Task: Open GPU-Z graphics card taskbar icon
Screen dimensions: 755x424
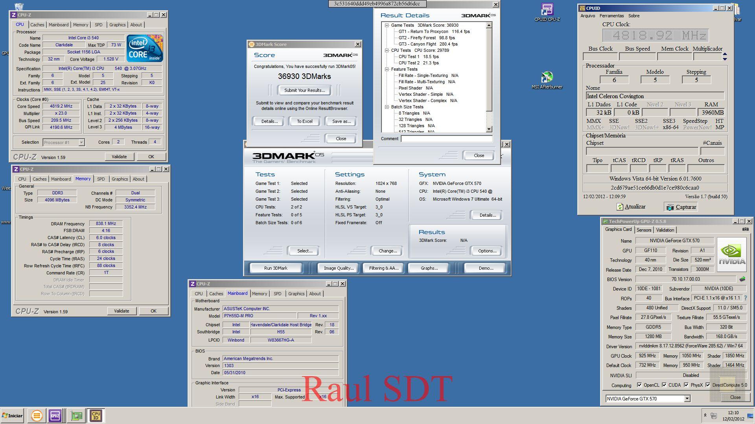Action: coord(77,416)
